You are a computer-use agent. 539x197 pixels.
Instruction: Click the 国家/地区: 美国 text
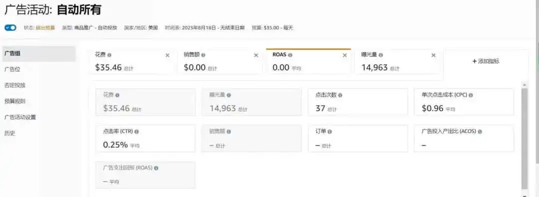(141, 28)
